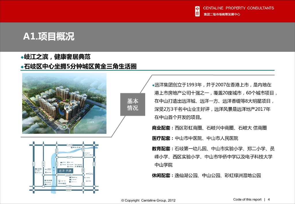Click the teal diamond bullet before 岐江之滨
The image size is (295, 204).
(x=22, y=57)
